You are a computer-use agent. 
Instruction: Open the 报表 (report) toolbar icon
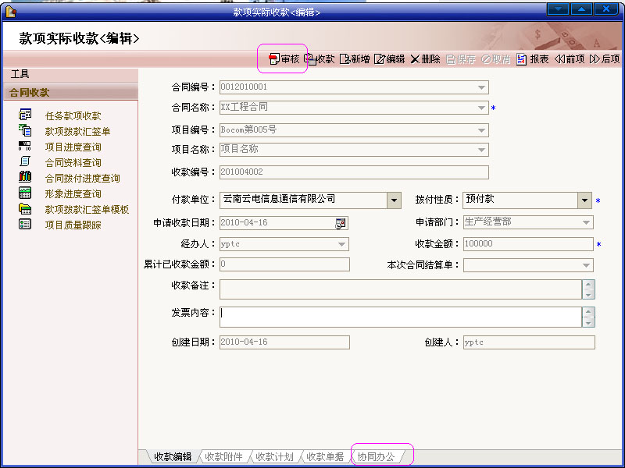tap(533, 59)
